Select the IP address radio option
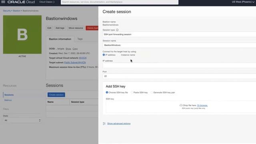This screenshot has height=144, width=256. click(x=104, y=55)
